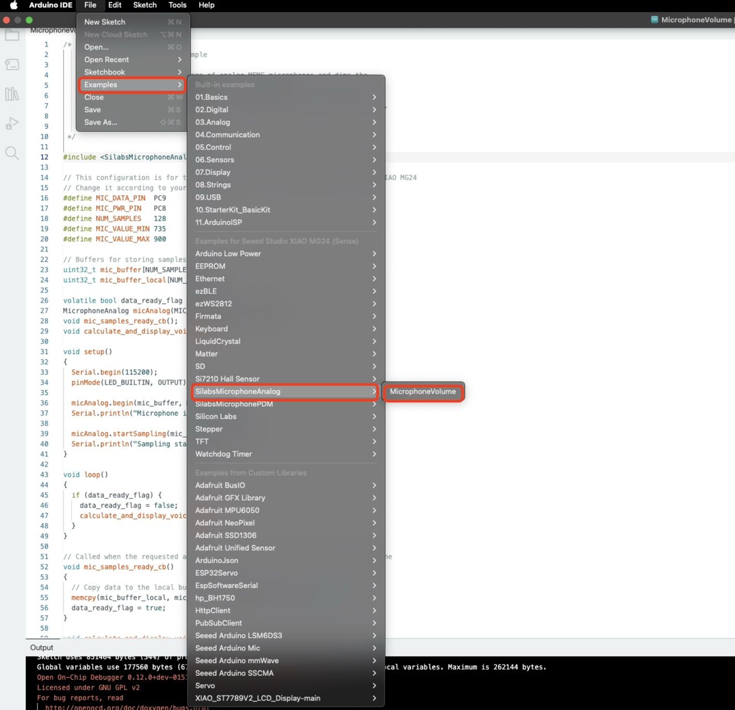
Task: Open the Watchdog Timer examples entry
Action: pyautogui.click(x=286, y=454)
